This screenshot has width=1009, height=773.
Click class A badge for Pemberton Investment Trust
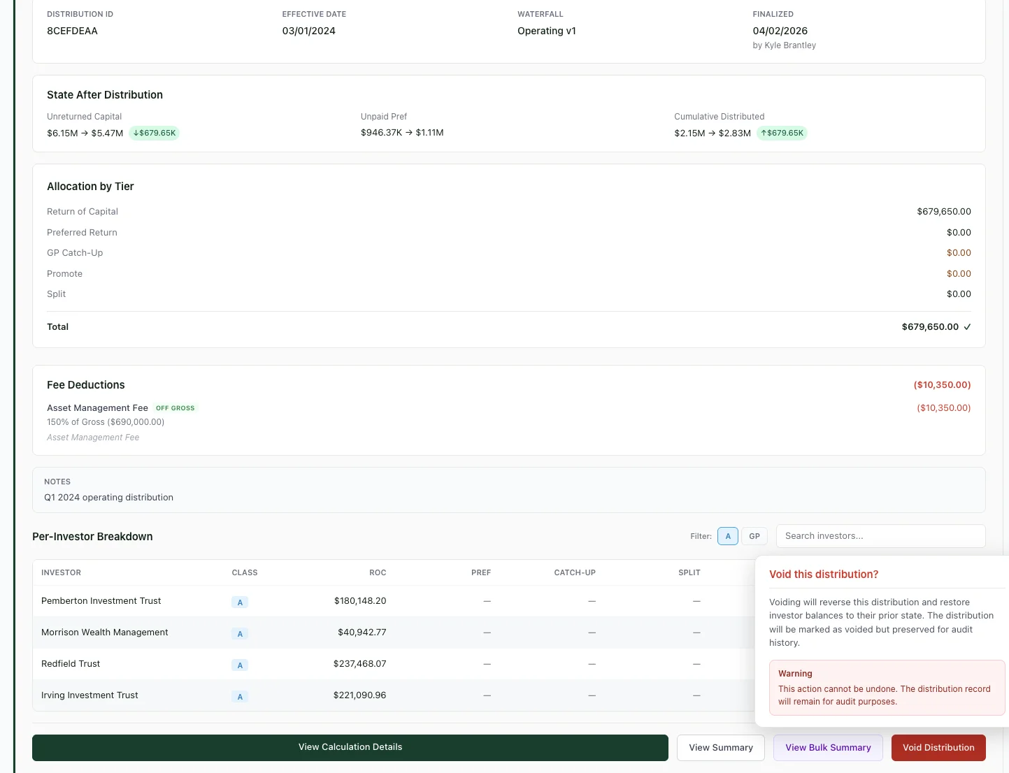[x=240, y=602]
